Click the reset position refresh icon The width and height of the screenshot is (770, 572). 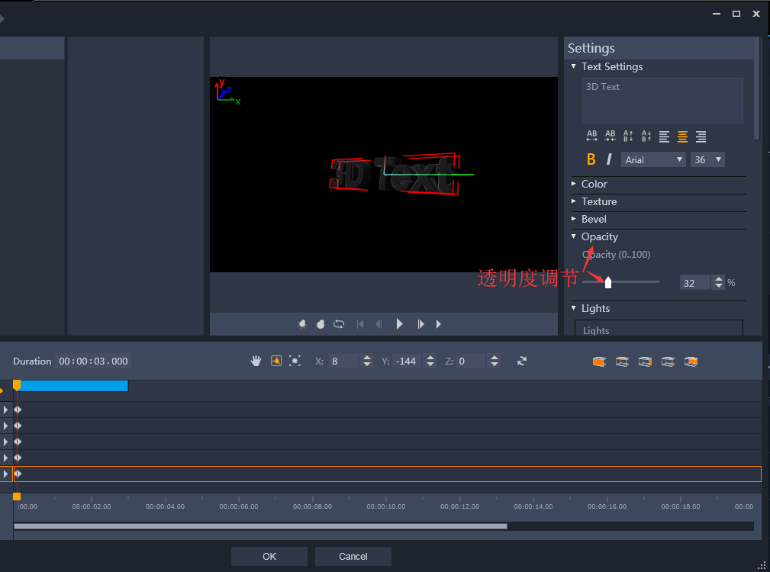pos(522,361)
